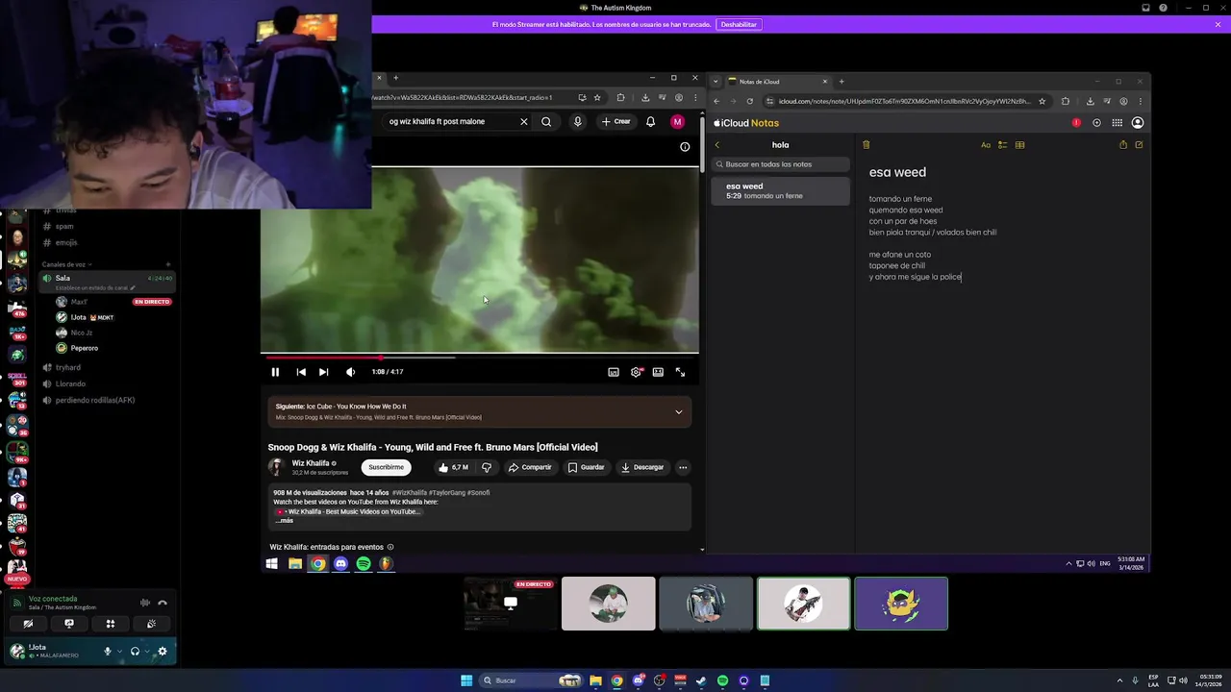Dislike the Young, Wild and Free video
Screen dimensions: 1231x692
click(x=487, y=467)
